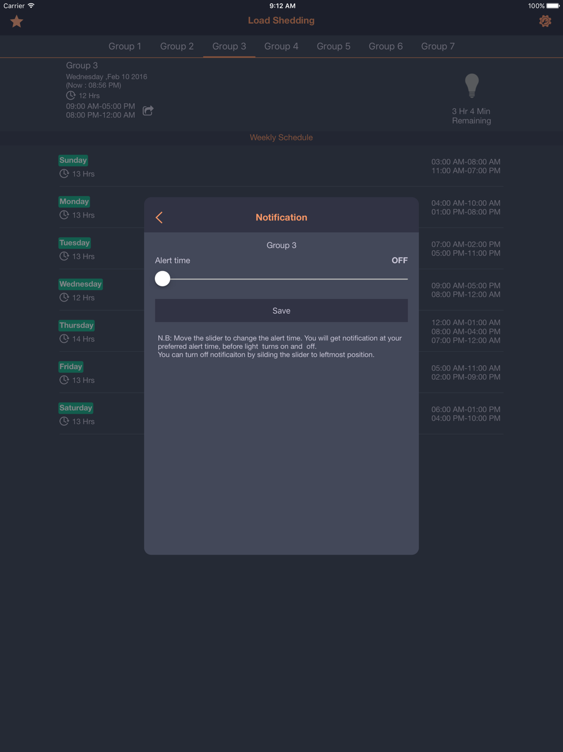Tap the light bulb status icon
This screenshot has width=563, height=752.
[472, 86]
